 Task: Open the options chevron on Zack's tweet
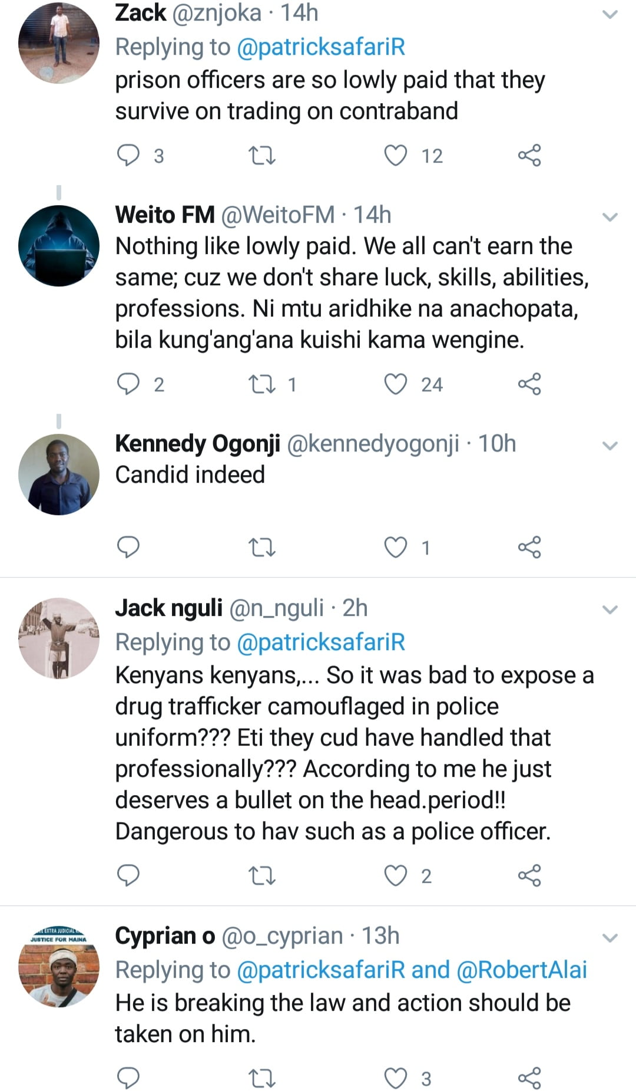coord(610,14)
